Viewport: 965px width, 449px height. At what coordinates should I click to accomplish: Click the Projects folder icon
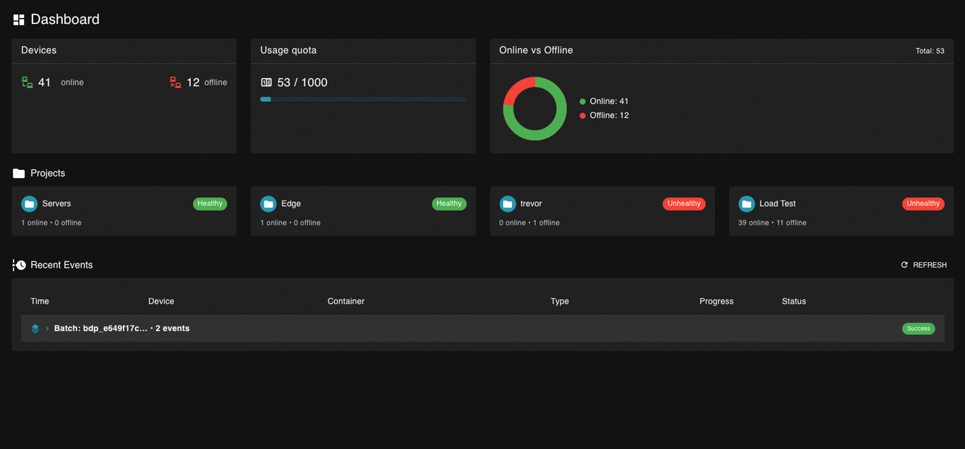click(19, 173)
